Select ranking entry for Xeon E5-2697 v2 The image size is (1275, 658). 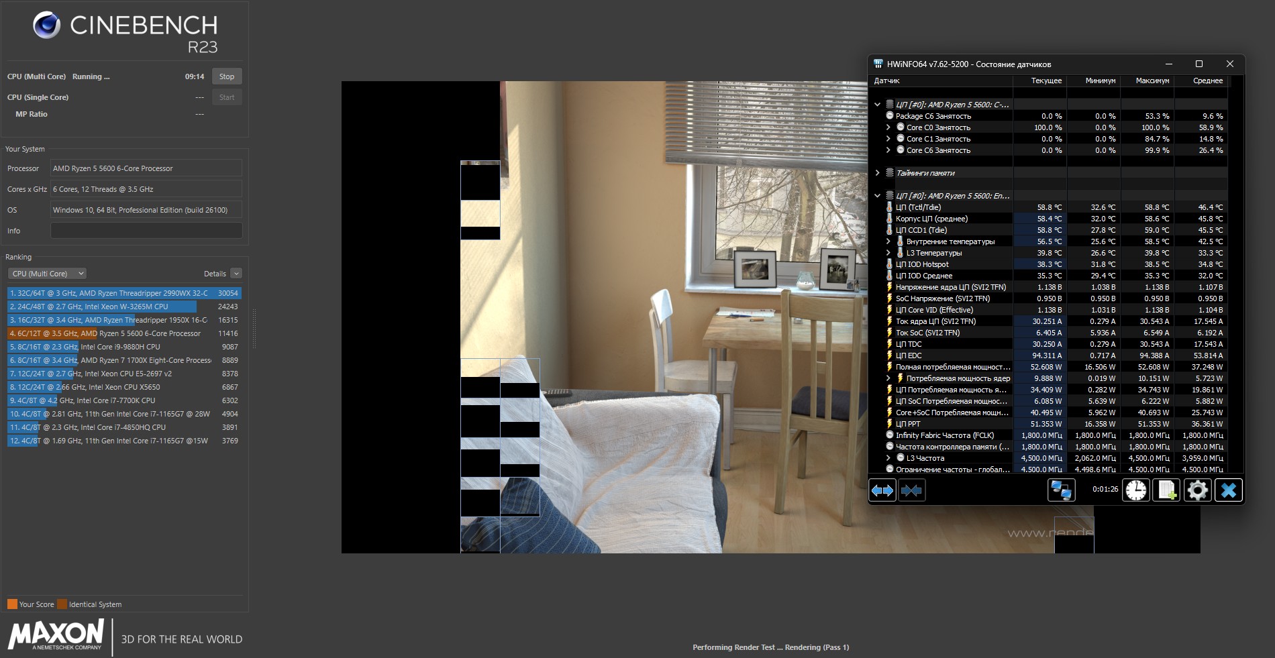pyautogui.click(x=124, y=374)
